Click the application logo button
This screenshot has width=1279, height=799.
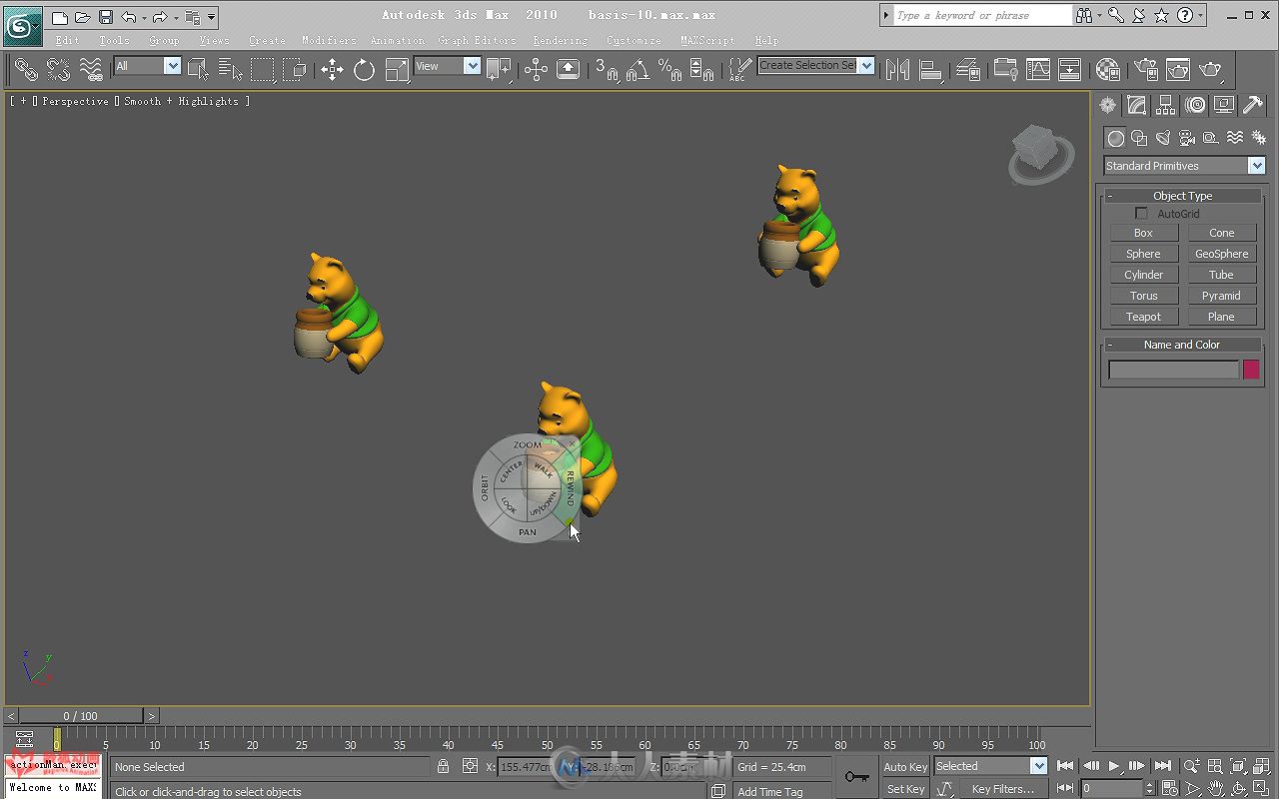(x=22, y=27)
